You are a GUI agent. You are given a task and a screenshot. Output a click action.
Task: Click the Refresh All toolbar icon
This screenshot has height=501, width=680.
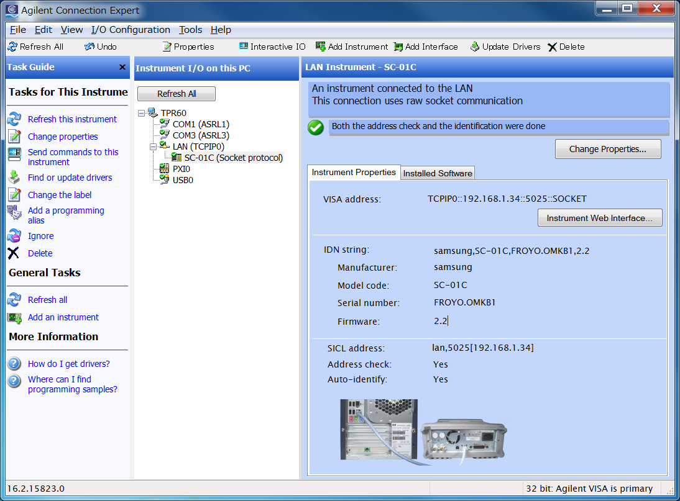click(13, 47)
